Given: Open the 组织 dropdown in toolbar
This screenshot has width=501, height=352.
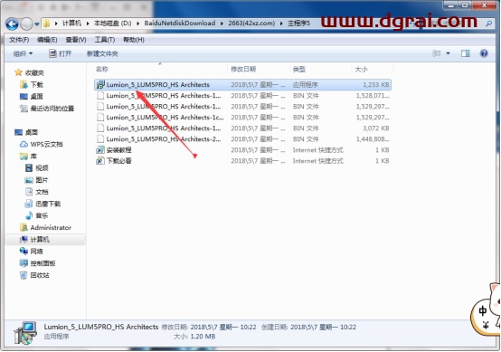Looking at the screenshot, I should [23, 53].
